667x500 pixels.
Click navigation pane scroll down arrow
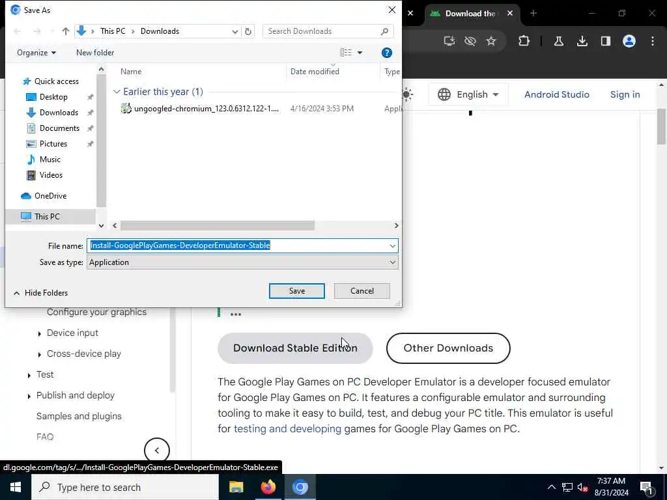(101, 225)
